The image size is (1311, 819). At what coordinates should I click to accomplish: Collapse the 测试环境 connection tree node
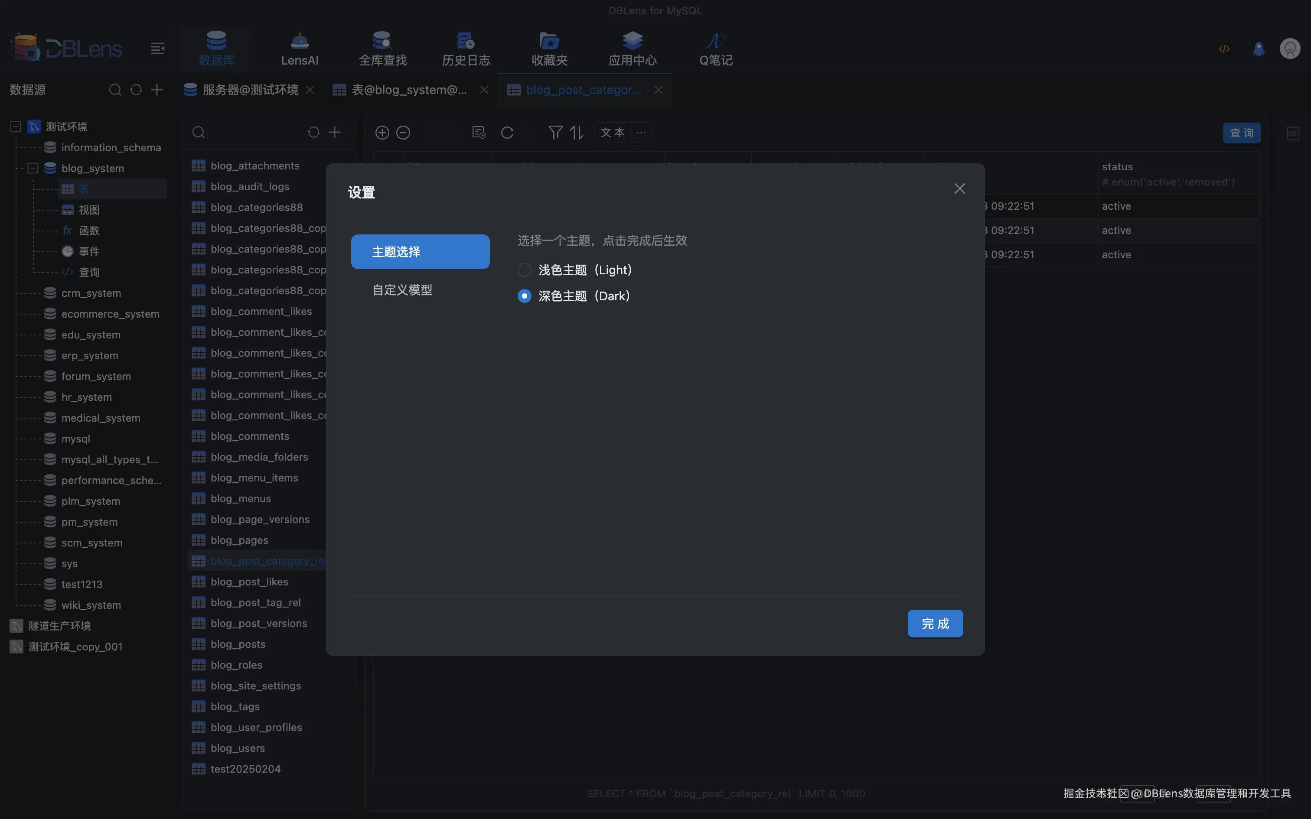pyautogui.click(x=16, y=126)
